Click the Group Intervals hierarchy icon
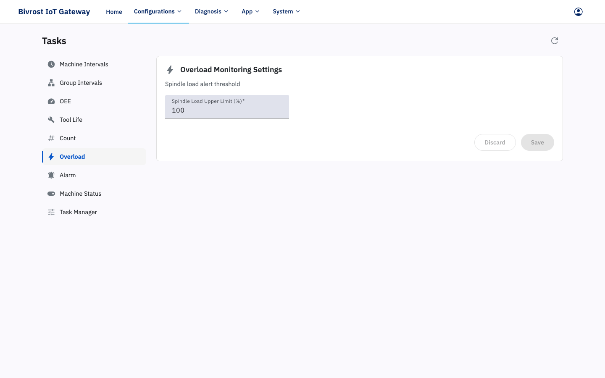Screen dimensions: 605x378 pos(51,83)
